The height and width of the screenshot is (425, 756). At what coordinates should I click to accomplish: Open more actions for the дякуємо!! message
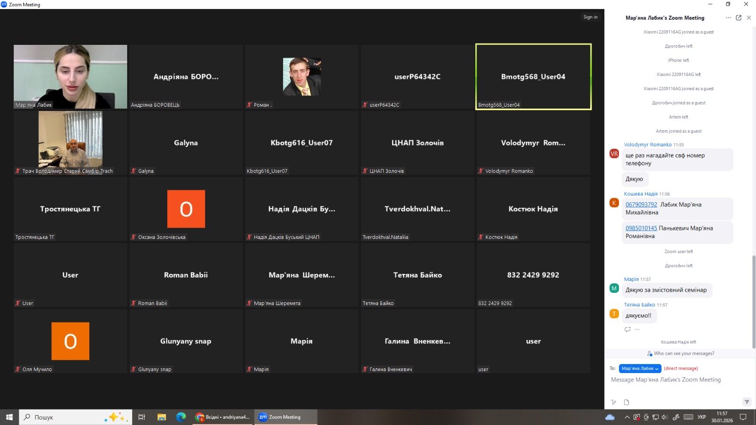tap(637, 329)
